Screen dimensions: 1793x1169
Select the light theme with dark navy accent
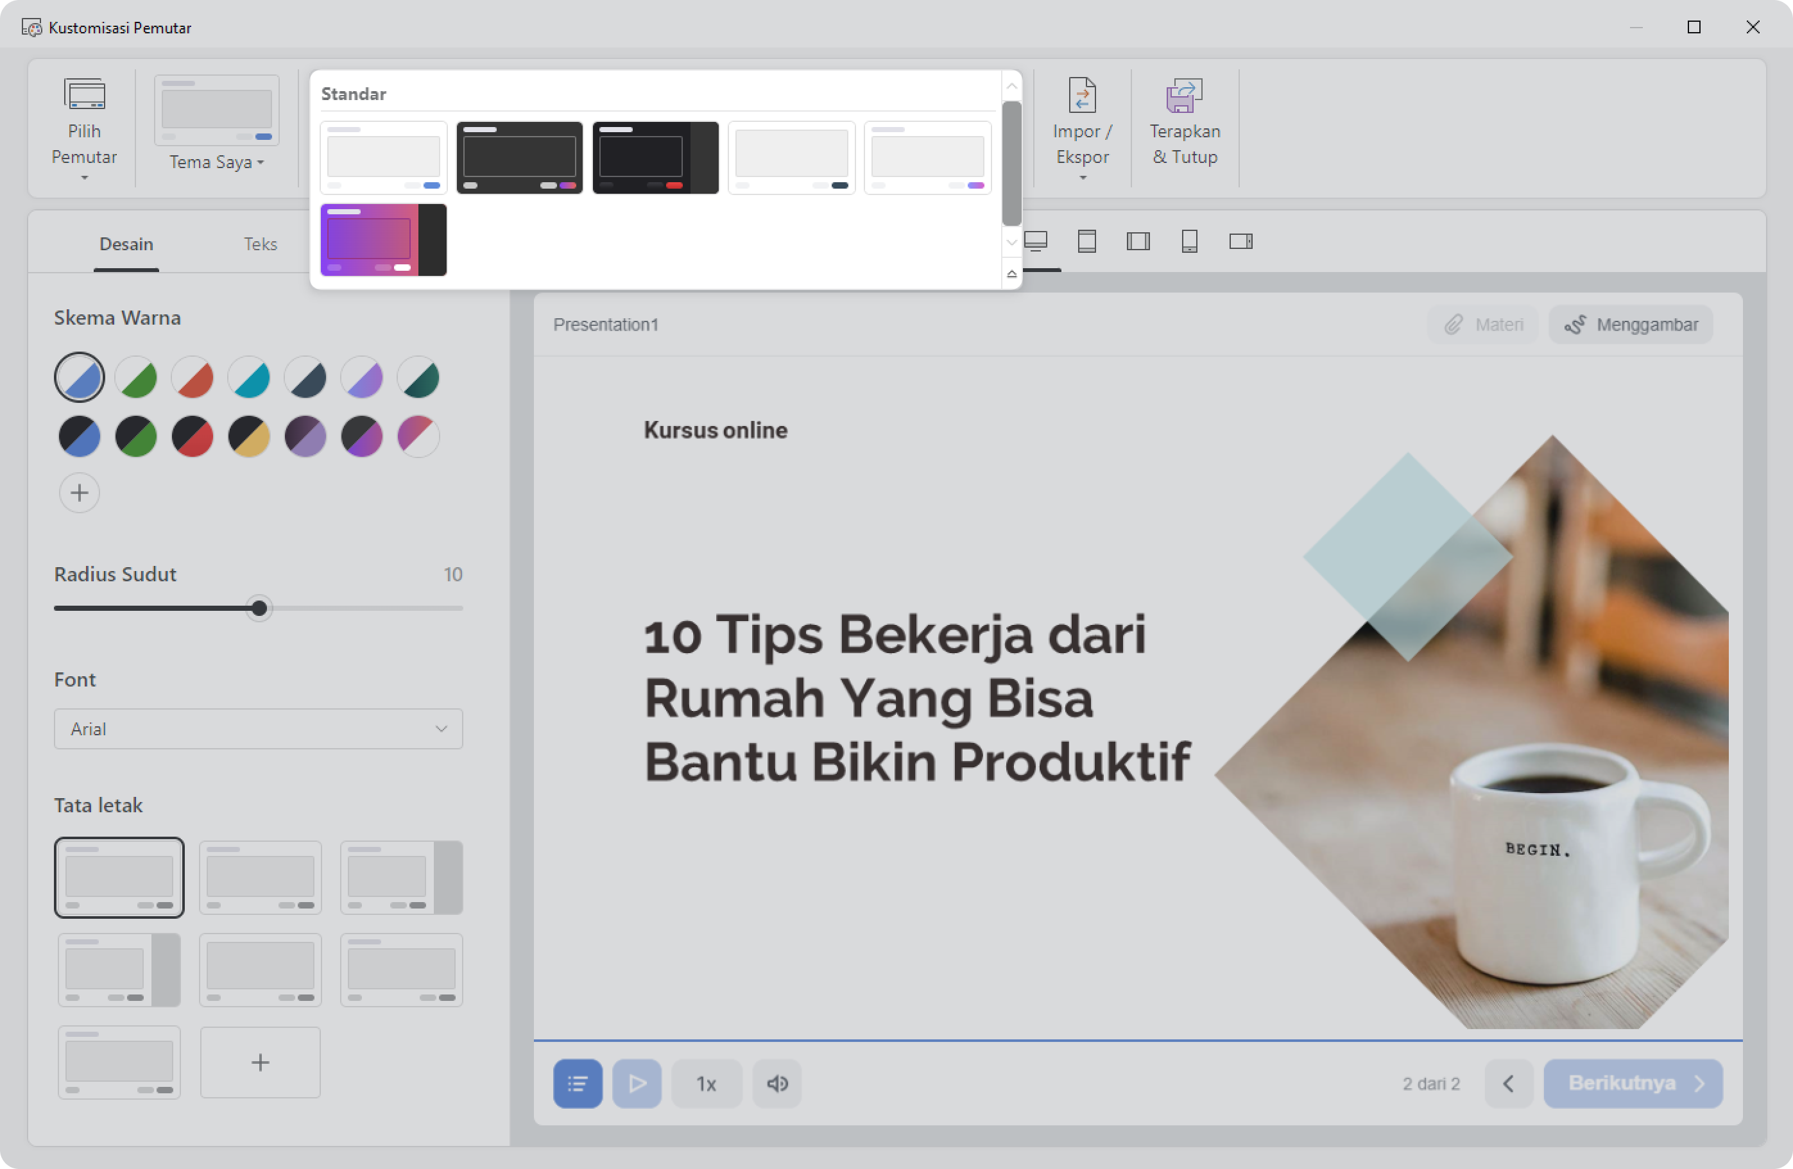click(x=791, y=157)
